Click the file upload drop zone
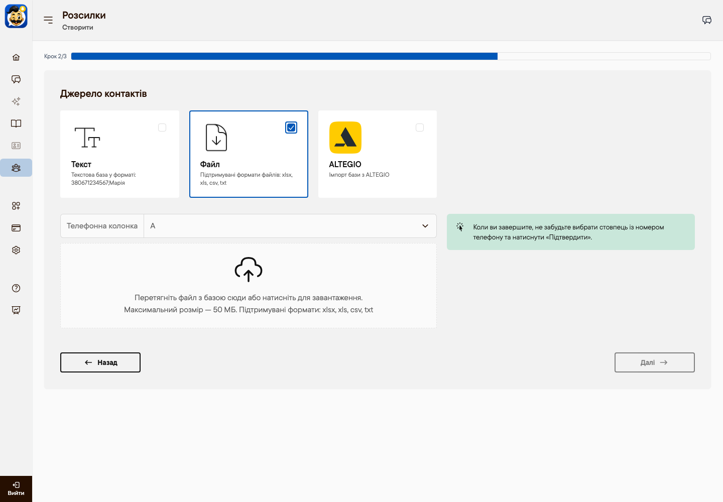Viewport: 723px width, 502px height. tap(249, 286)
